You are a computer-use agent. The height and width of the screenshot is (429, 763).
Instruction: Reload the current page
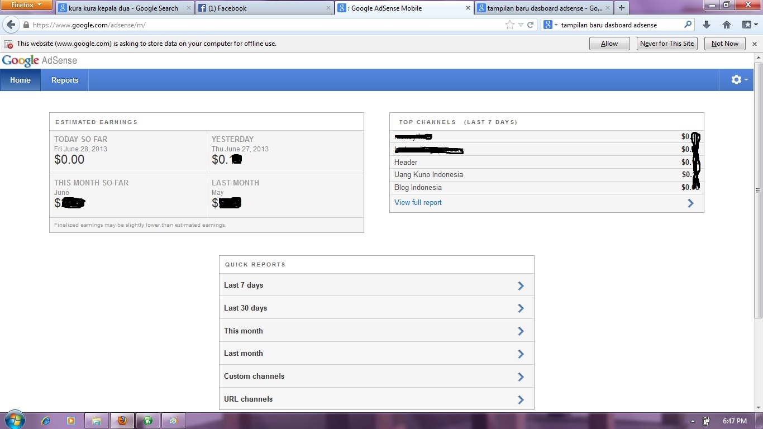point(529,25)
